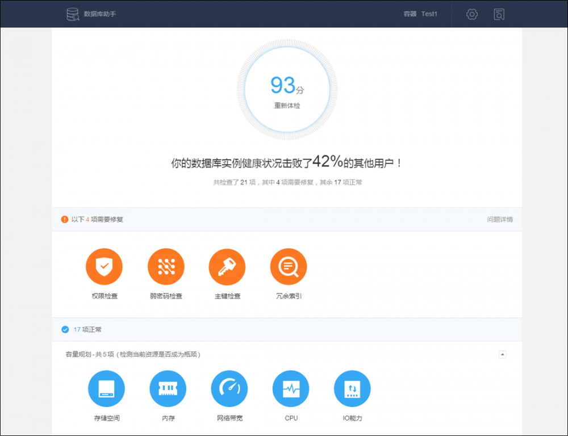
Task: Open the settings gear in the top bar
Action: [471, 14]
